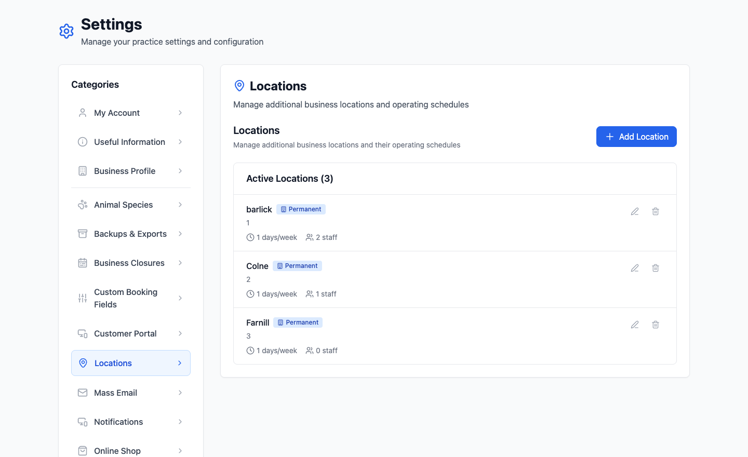Image resolution: width=748 pixels, height=457 pixels.
Task: Open the Business Closures settings link
Action: point(131,263)
